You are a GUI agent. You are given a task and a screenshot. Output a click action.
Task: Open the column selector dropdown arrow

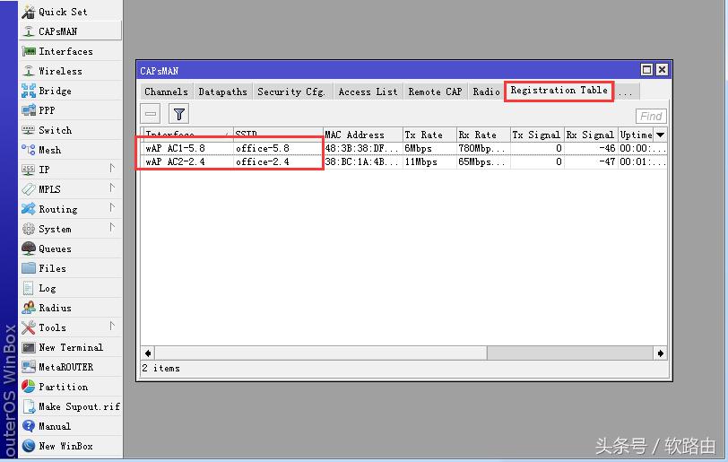click(661, 135)
